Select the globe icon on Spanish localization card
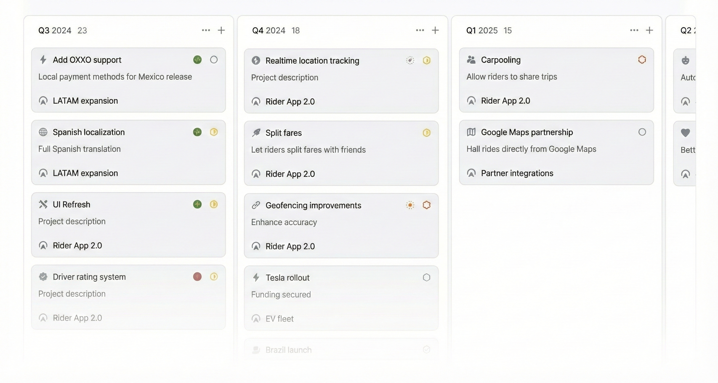Viewport: 718px width, 383px height. click(x=43, y=132)
